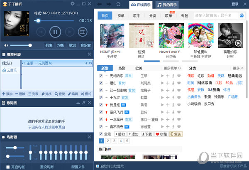This screenshot has width=249, height=170.
Task: Open the settings gear in player title bar
Action: pyautogui.click(x=72, y=4)
